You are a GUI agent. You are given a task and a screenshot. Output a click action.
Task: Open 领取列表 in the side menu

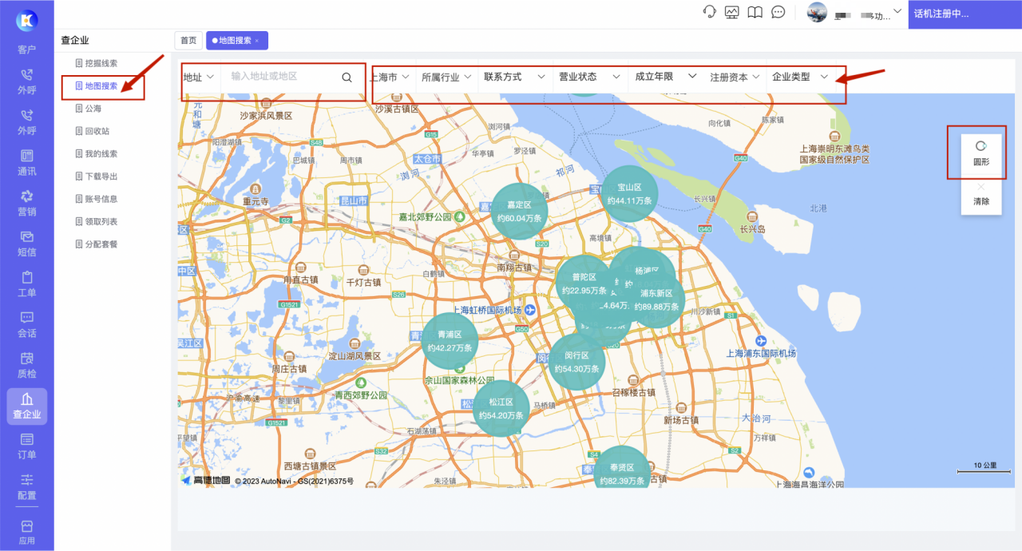[97, 221]
